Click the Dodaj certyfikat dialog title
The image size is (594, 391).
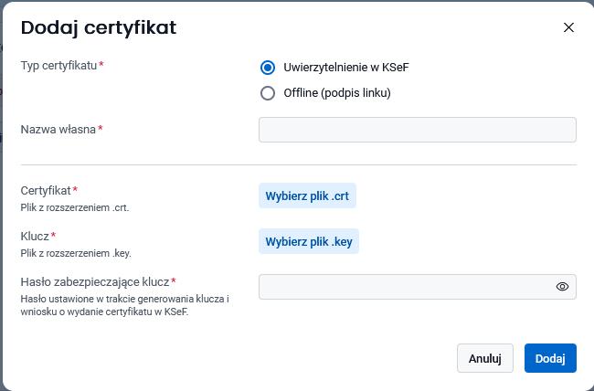tap(99, 27)
